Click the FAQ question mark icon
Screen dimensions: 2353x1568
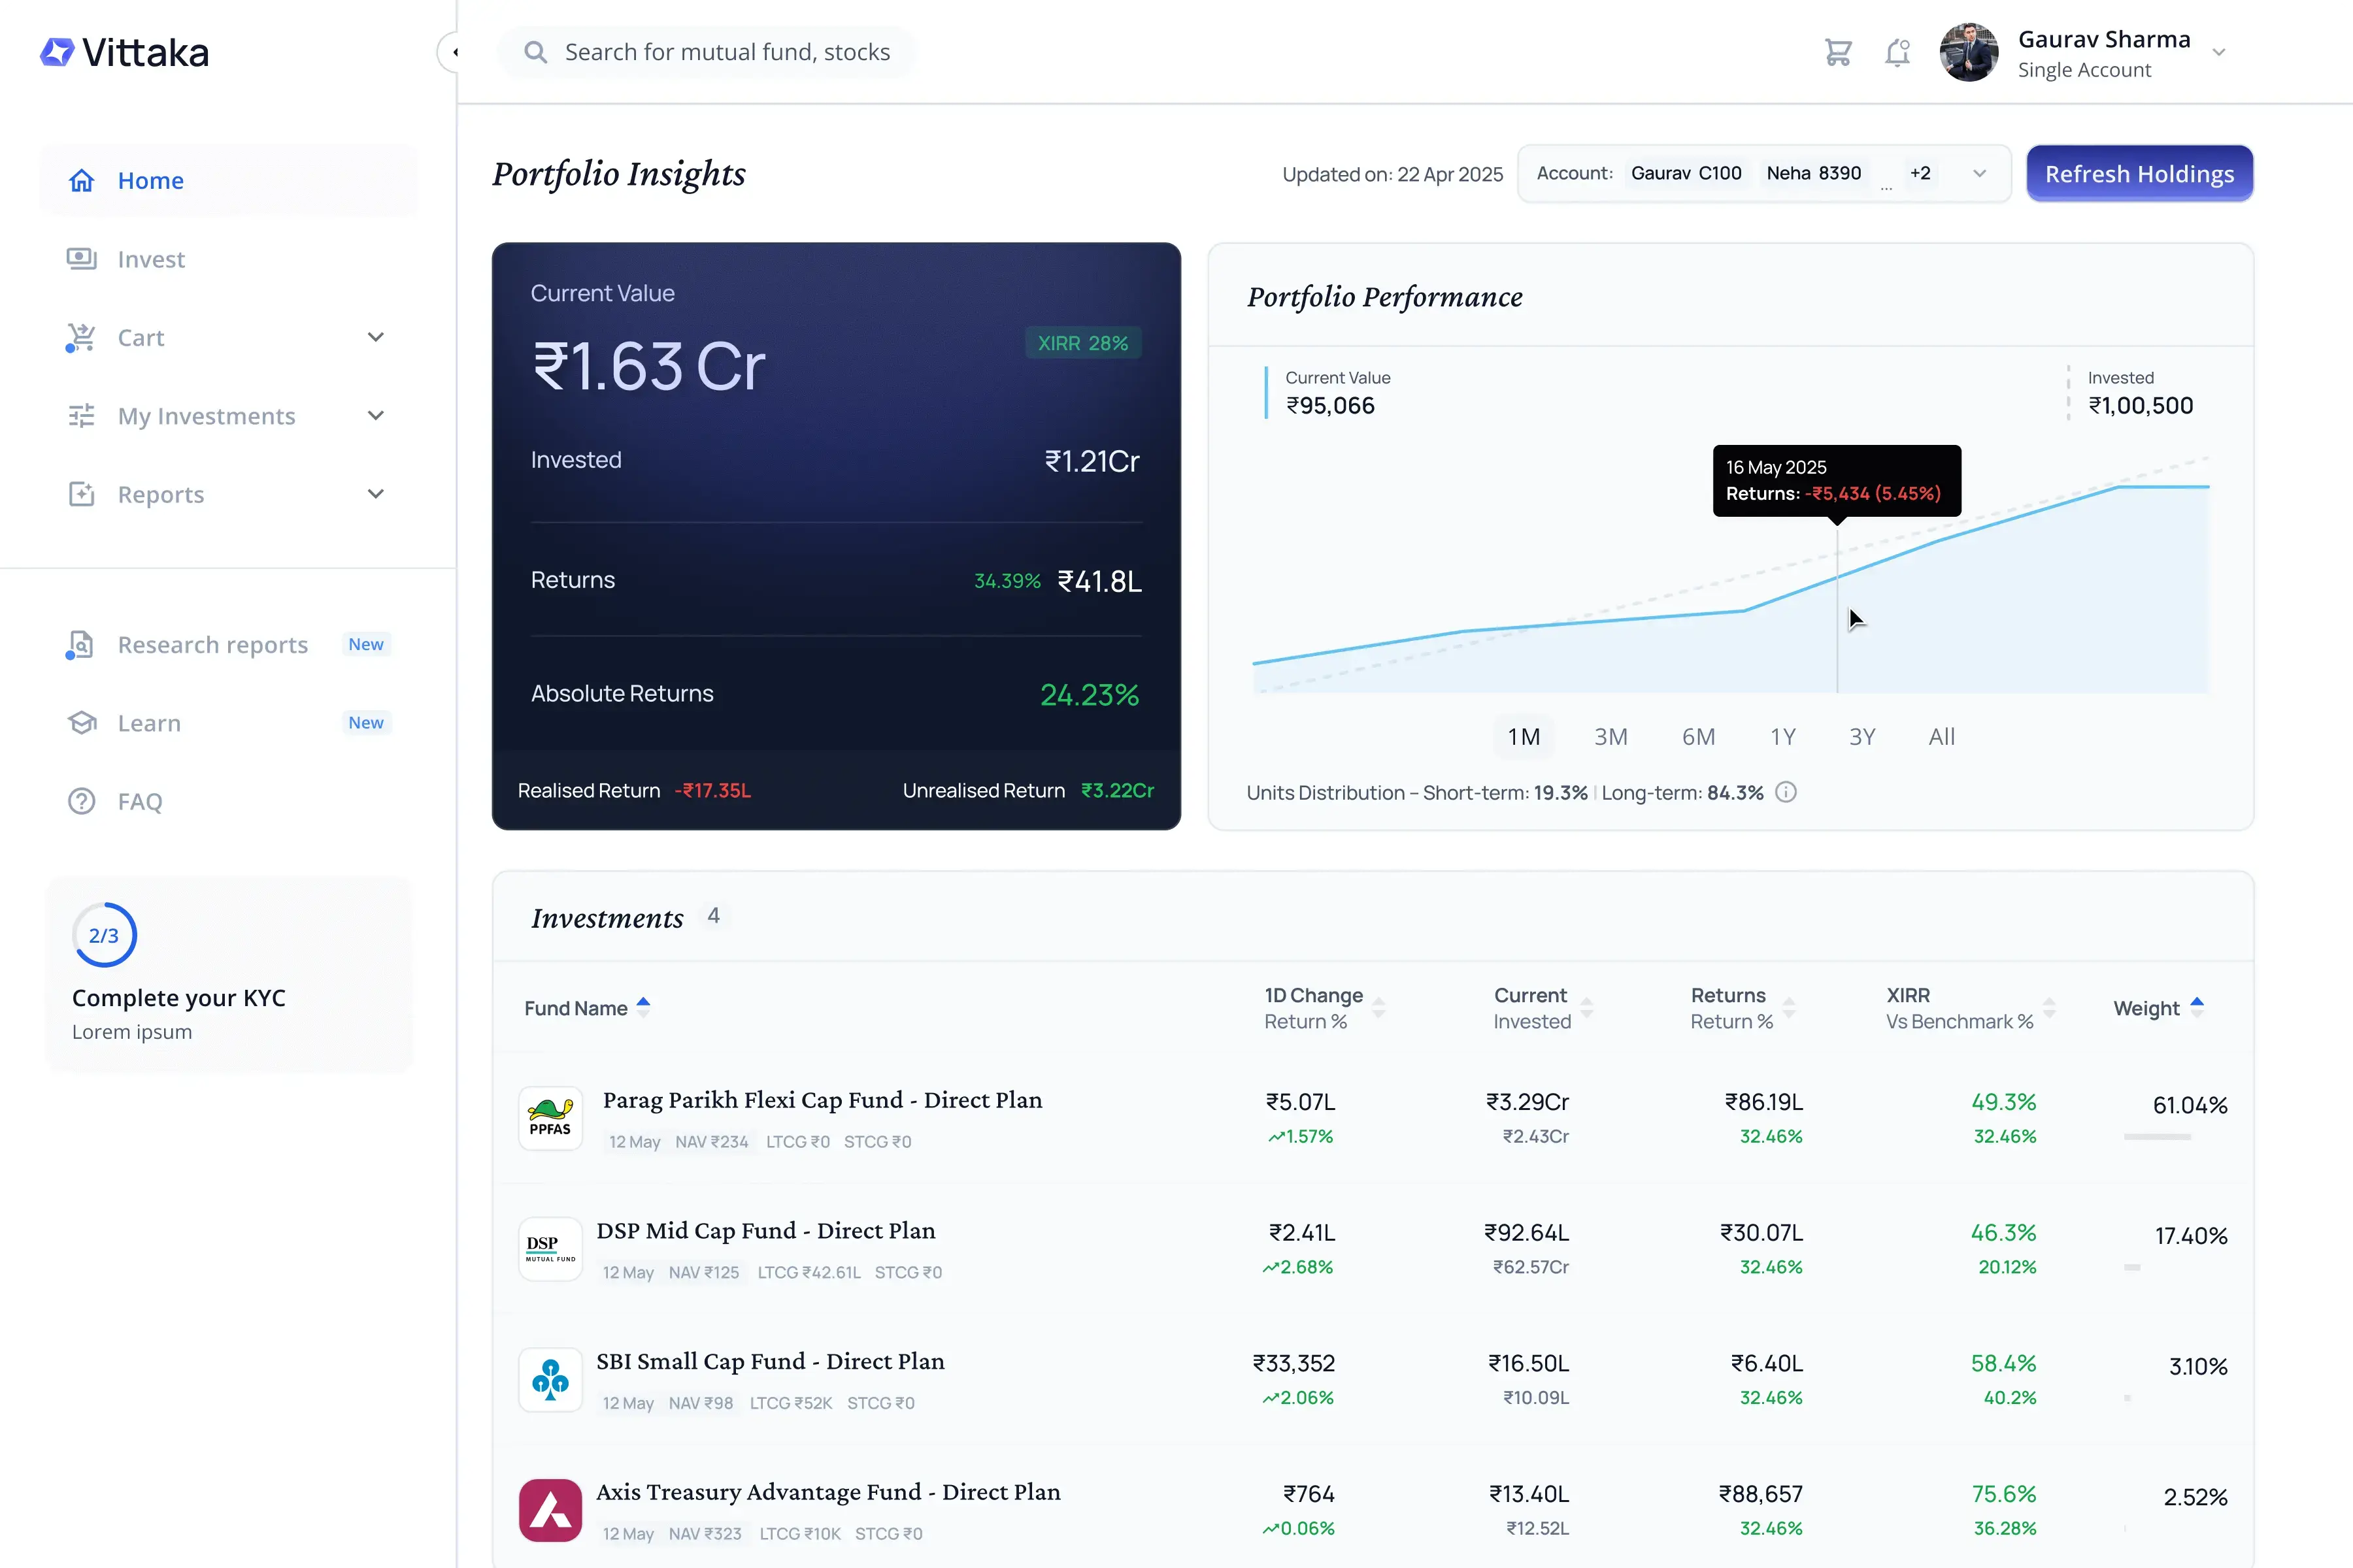(82, 801)
